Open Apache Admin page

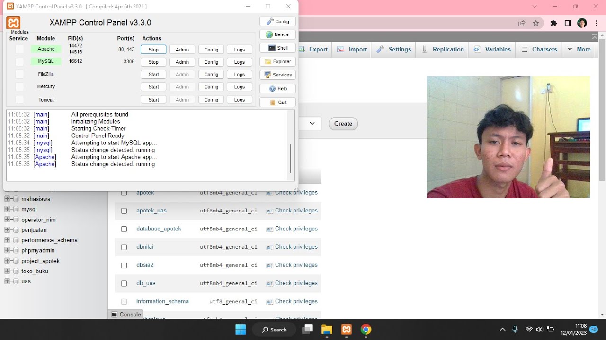pyautogui.click(x=182, y=50)
